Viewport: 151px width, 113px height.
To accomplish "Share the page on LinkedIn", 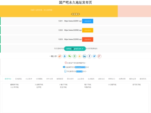I will (84, 56).
